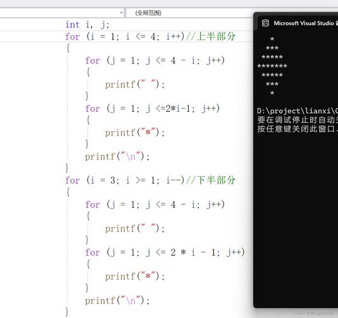Click the "int" keyword

72,25
